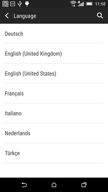Tap the signal strength roaming icon

point(81,4)
